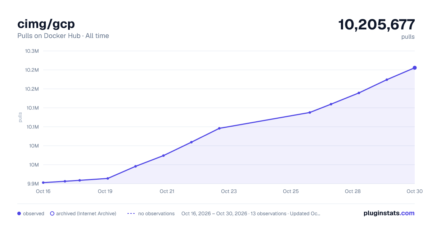This screenshot has height=226, width=432.
Task: Click the 10,205,677 pulls total
Action: coord(377,24)
